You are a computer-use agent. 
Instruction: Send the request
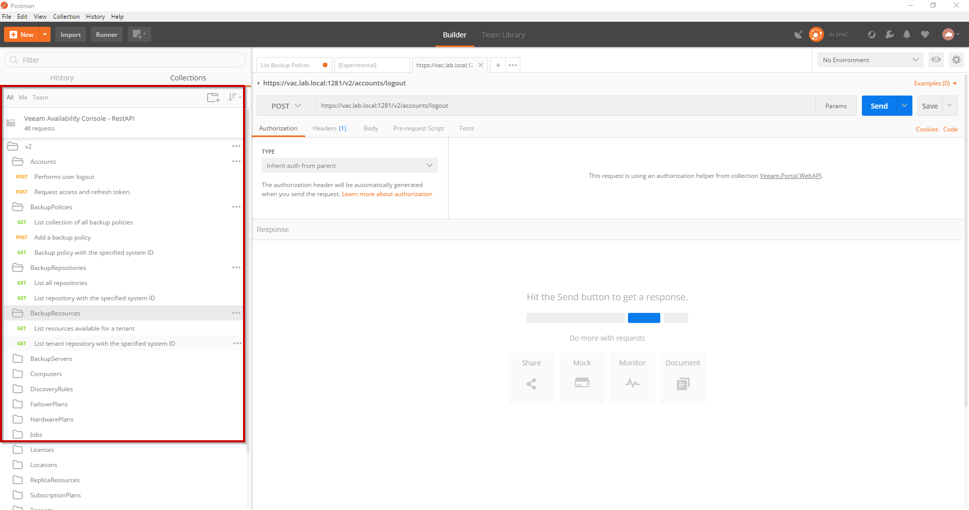tap(879, 106)
